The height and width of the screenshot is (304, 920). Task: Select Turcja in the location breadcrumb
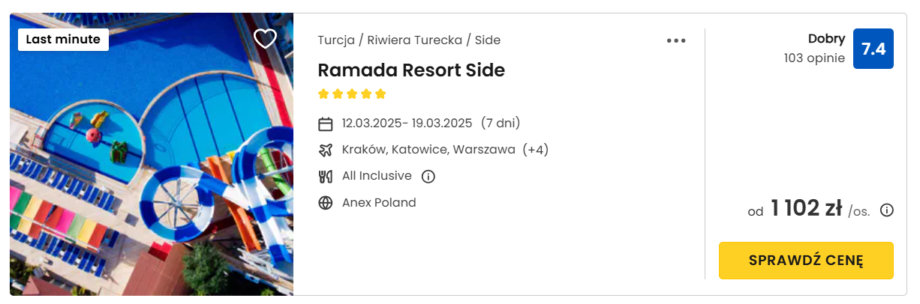pyautogui.click(x=335, y=40)
